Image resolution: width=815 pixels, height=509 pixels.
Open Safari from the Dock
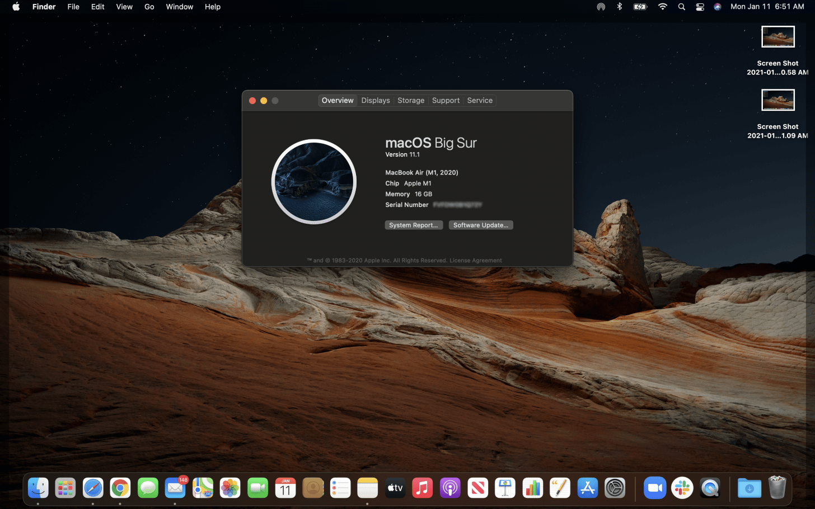click(x=93, y=488)
